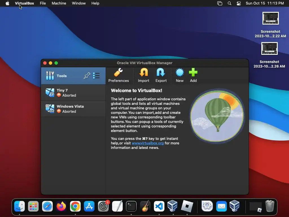289x217 pixels.
Task: Open Spotlight search in menu bar
Action: (x=229, y=3)
